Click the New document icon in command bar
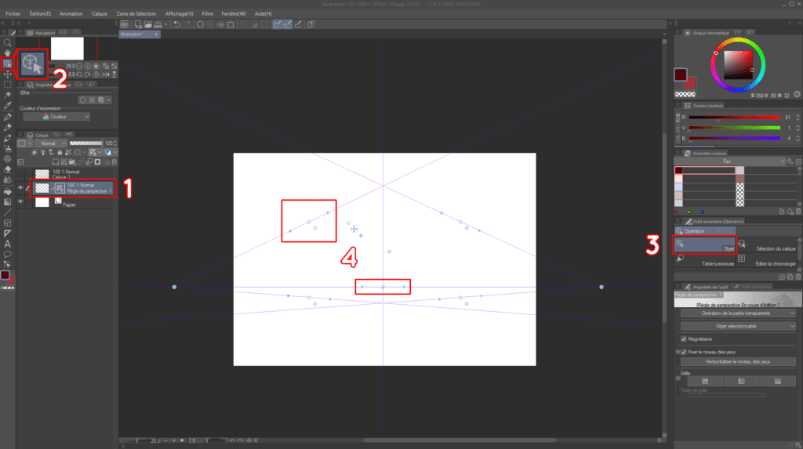 138,24
